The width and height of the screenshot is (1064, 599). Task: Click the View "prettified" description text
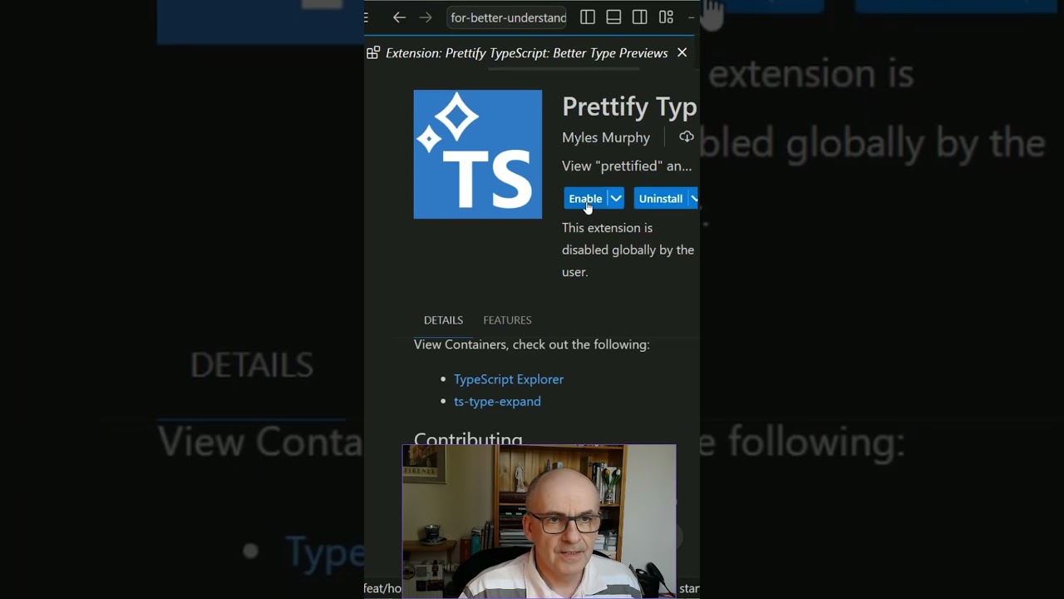click(x=627, y=166)
